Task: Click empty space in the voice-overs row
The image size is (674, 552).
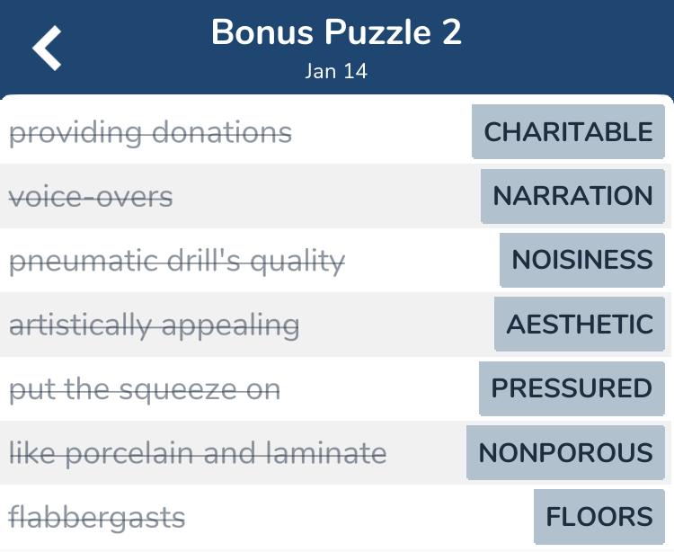Action: click(x=327, y=196)
